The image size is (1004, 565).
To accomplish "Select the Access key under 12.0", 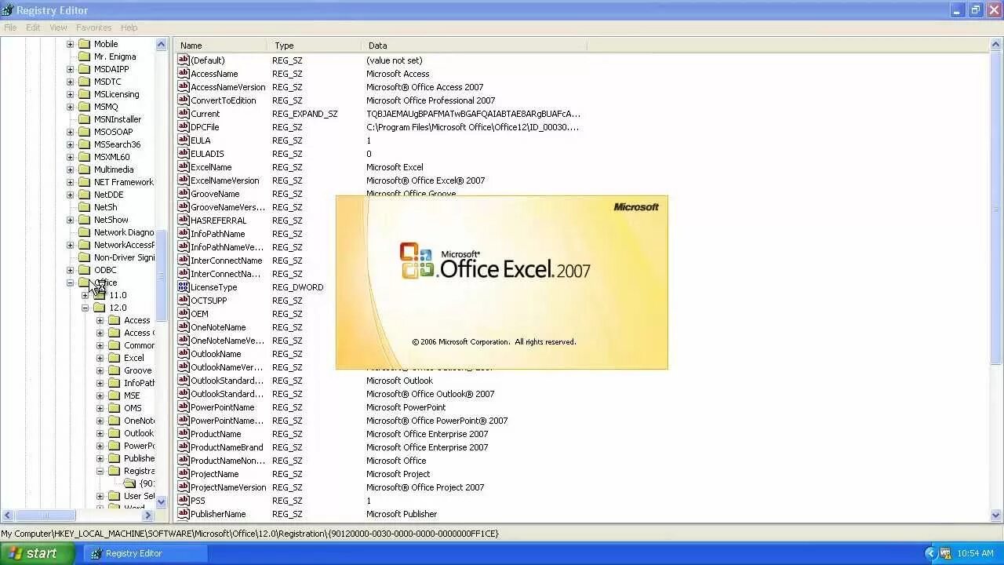I will coord(136,320).
